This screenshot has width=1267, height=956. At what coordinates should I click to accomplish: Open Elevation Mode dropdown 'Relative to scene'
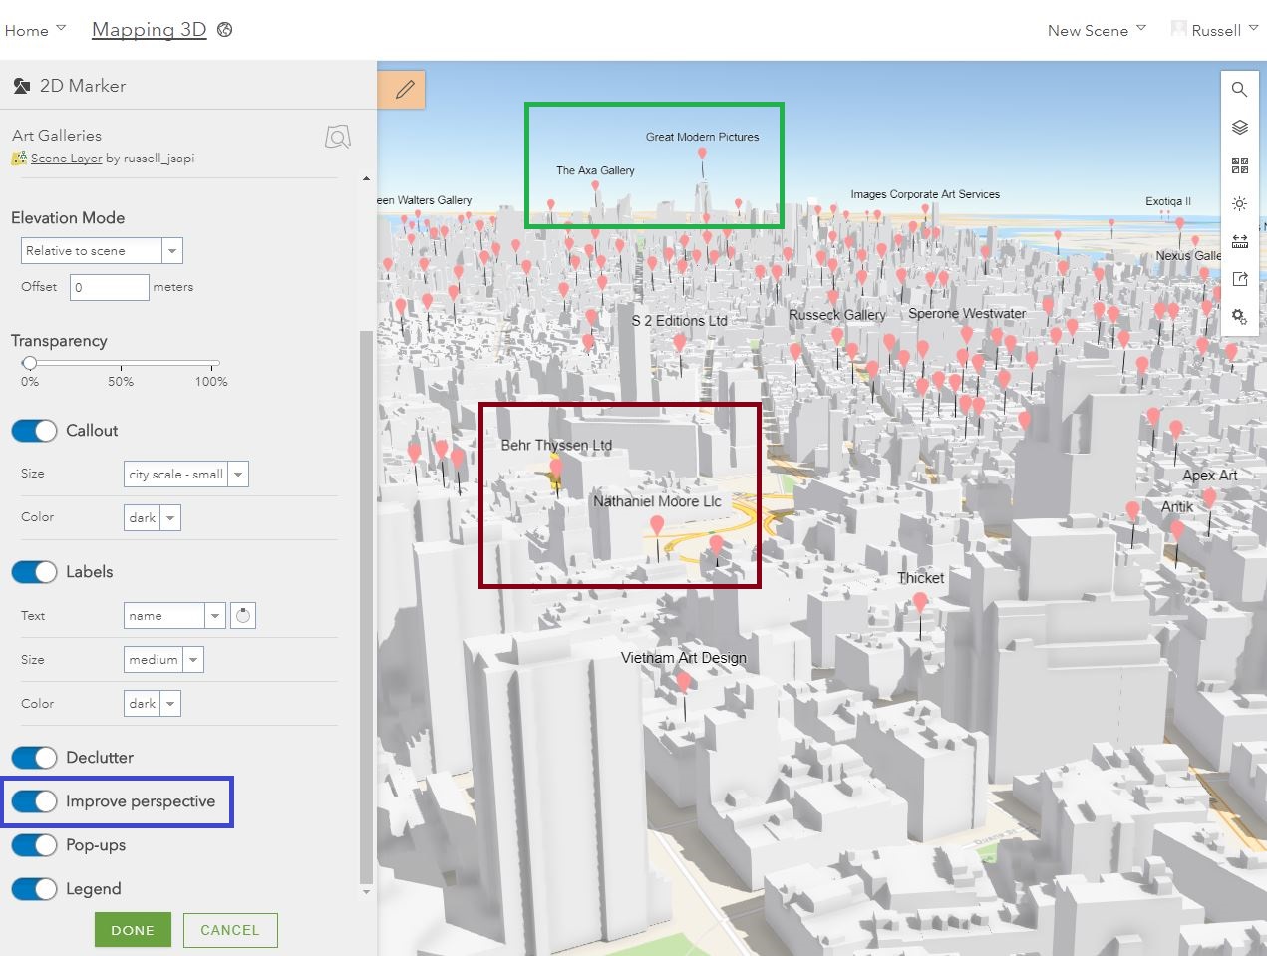102,251
